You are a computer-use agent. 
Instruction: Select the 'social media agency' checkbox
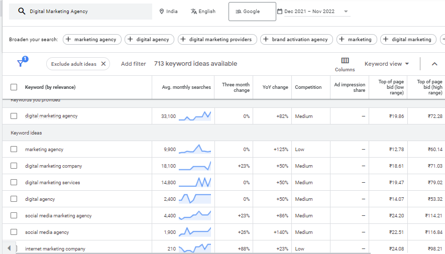point(14,232)
